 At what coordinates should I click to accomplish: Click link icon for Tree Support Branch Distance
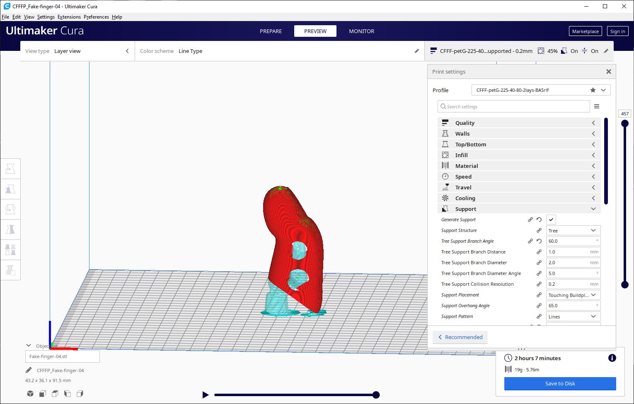coord(539,252)
